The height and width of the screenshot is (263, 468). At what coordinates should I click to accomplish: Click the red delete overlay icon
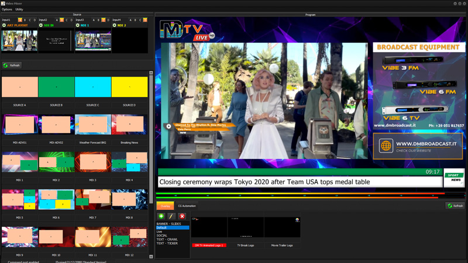coord(182,216)
